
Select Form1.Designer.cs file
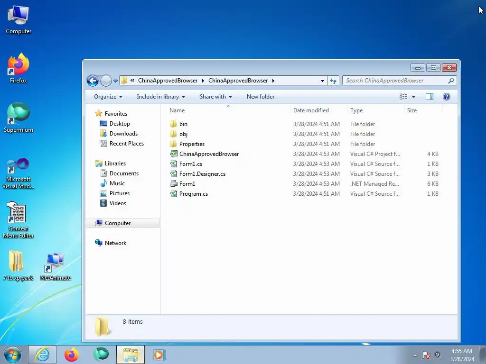198,173
